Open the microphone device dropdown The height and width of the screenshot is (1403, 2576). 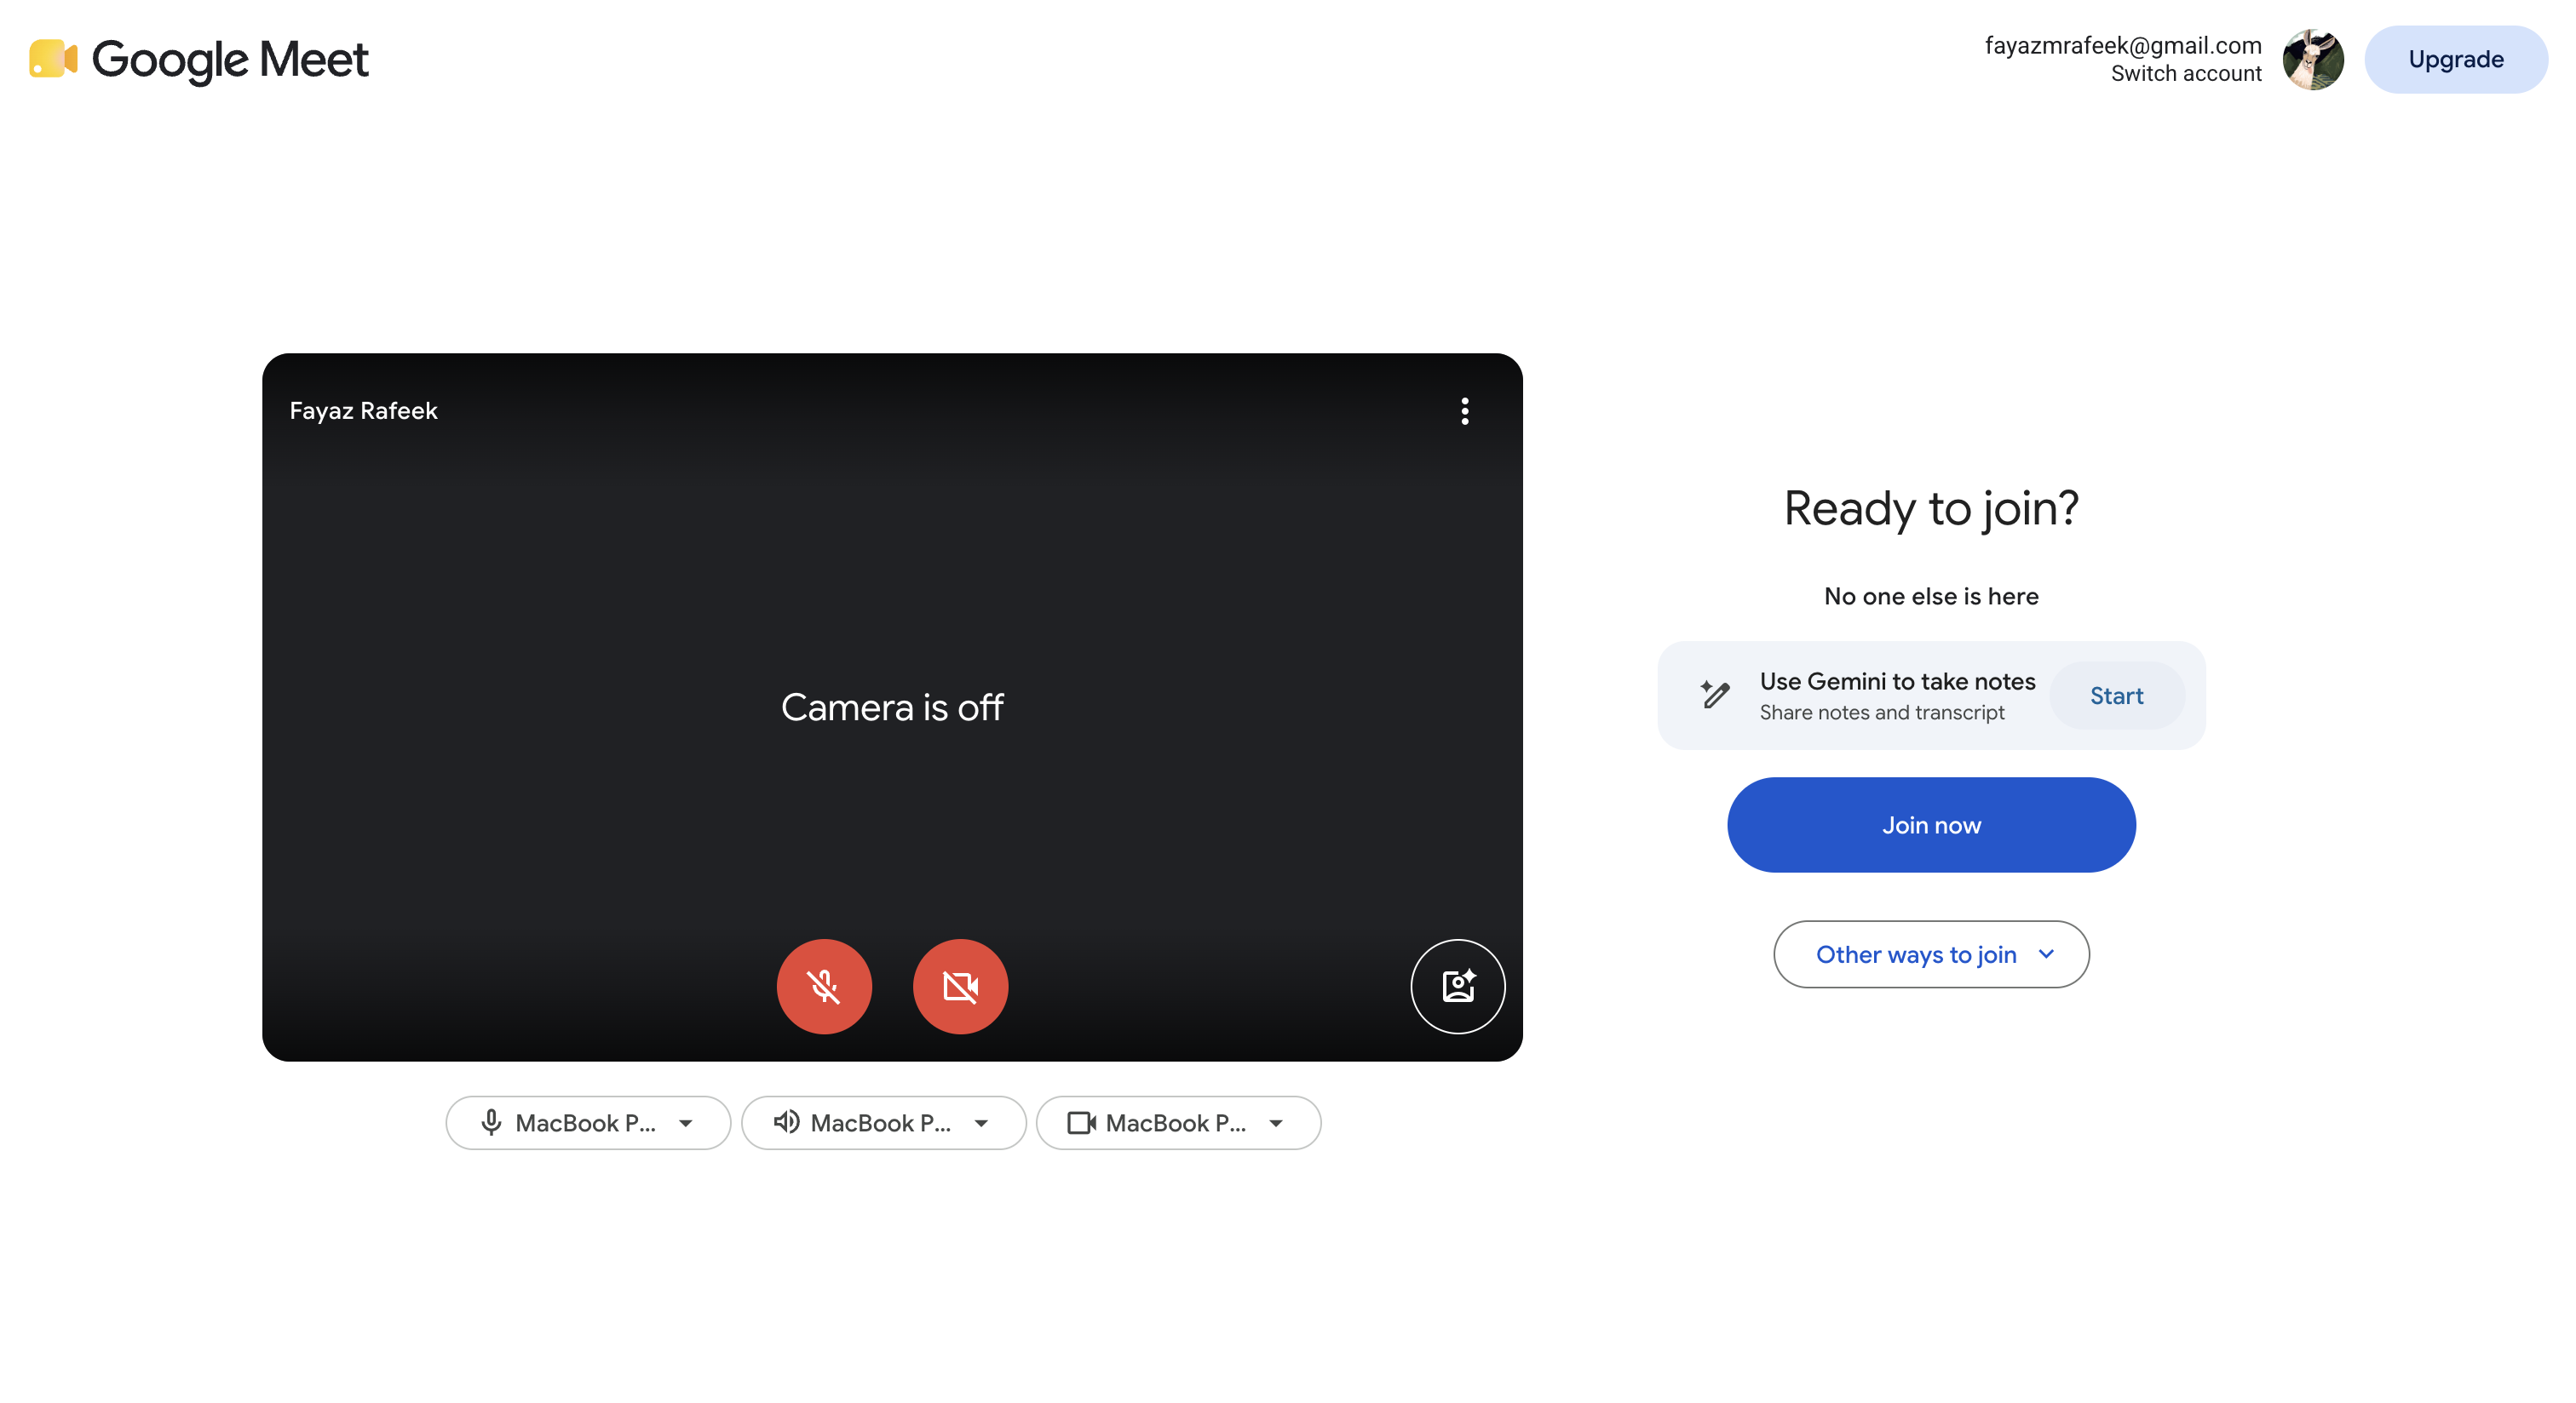pos(588,1122)
